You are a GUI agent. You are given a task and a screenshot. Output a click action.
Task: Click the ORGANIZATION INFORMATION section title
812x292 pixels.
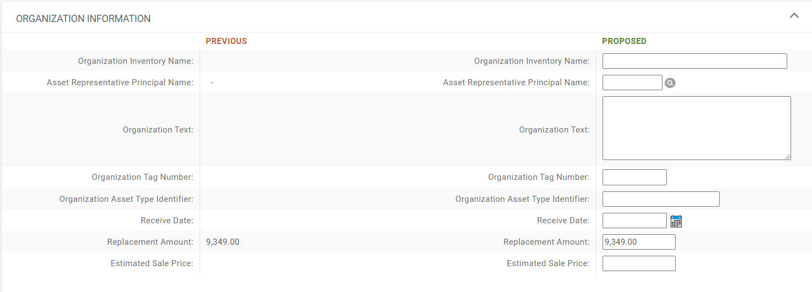83,19
